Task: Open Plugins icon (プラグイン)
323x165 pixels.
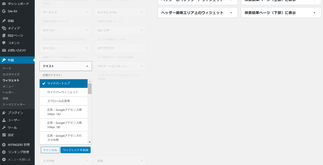Action: point(4,113)
